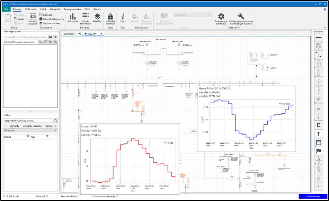The width and height of the screenshot is (329, 201).
Task: Select the T text tool in Zasobnik
Action: tap(318, 134)
